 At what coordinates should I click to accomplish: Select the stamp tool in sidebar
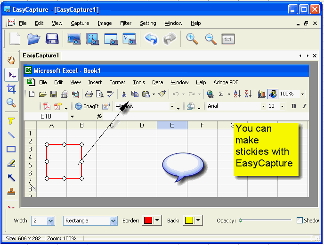[11, 192]
